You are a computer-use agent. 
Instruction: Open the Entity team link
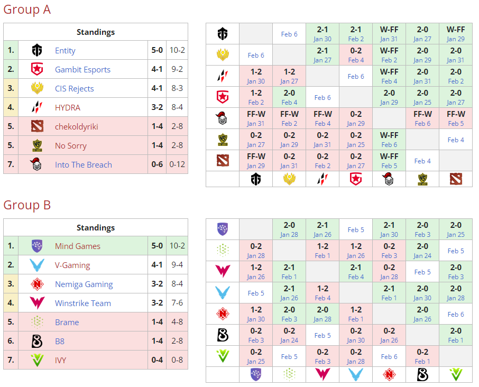coord(65,51)
